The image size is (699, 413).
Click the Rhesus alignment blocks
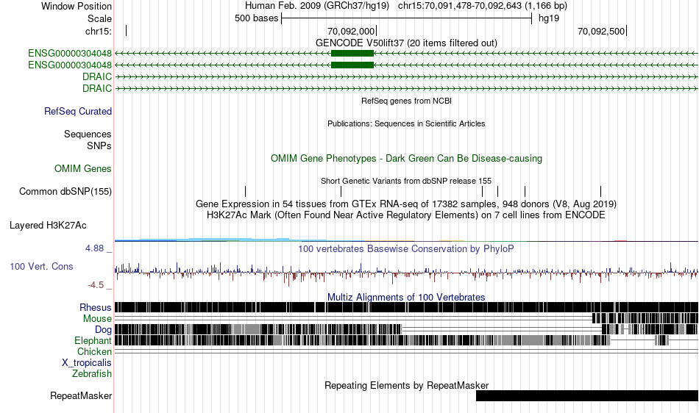click(x=406, y=307)
